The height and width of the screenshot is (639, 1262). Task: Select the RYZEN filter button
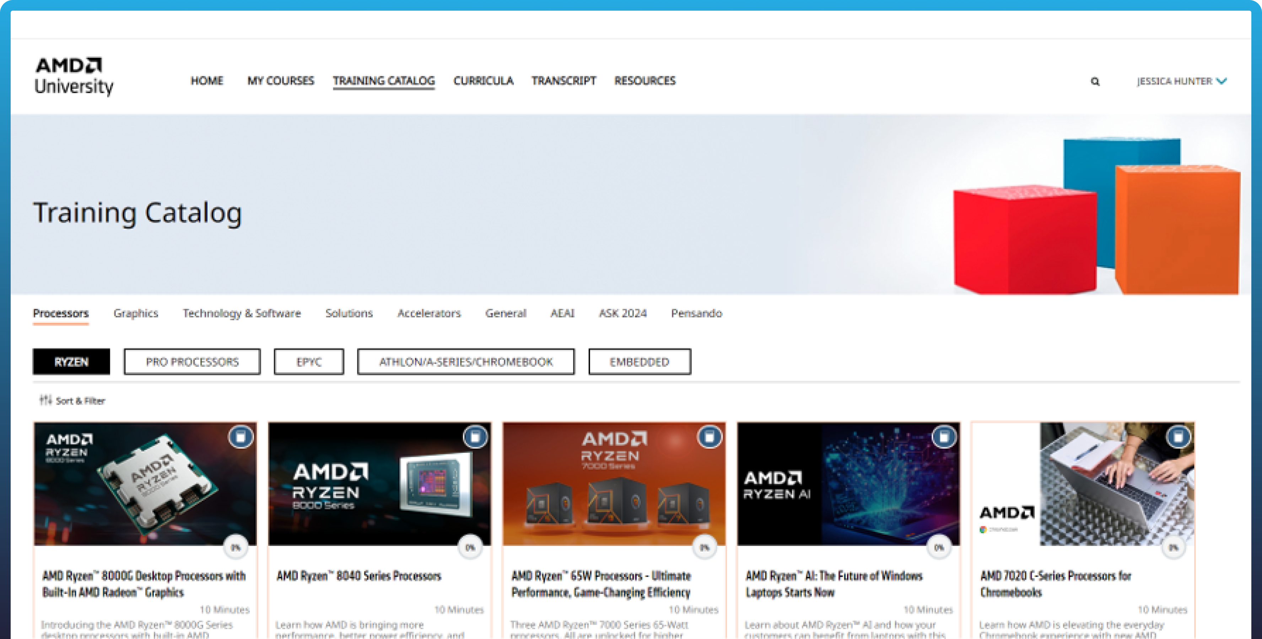[71, 362]
